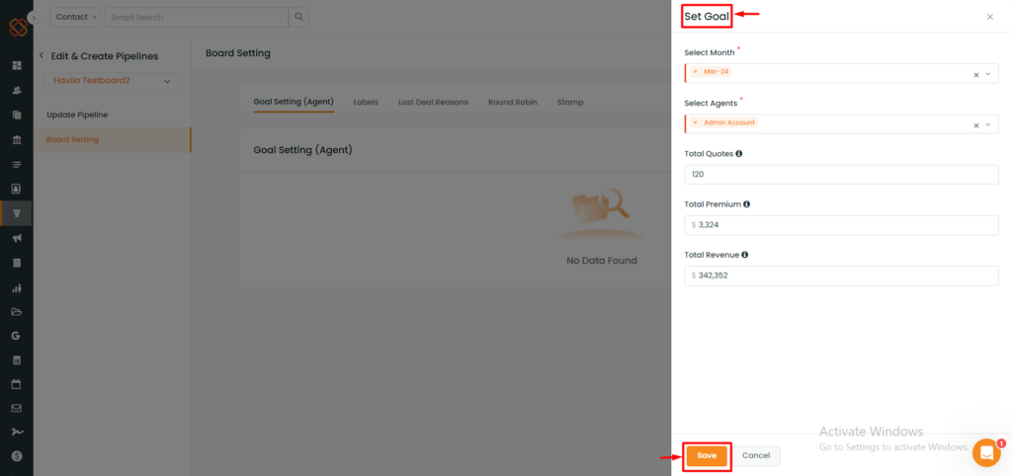Open the contact card icon in the sidebar
Screen dimensions: 1012x476
[17, 189]
